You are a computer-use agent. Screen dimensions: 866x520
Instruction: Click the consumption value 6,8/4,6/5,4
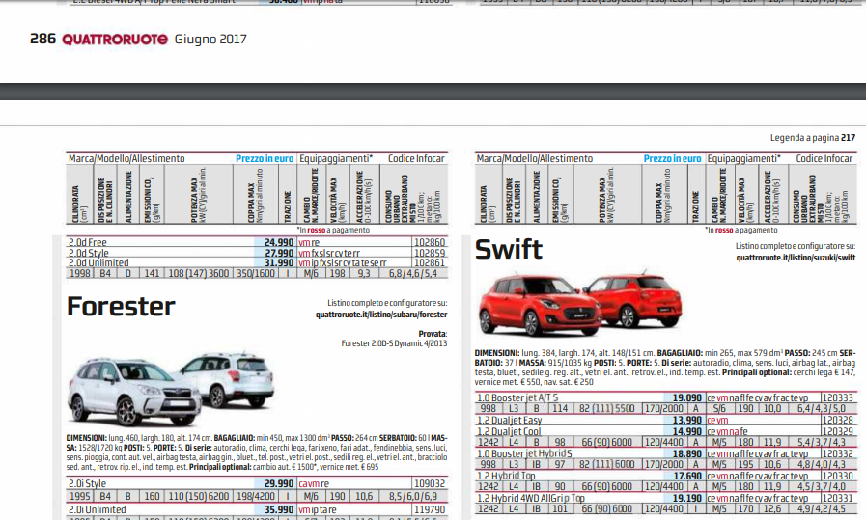tap(412, 273)
